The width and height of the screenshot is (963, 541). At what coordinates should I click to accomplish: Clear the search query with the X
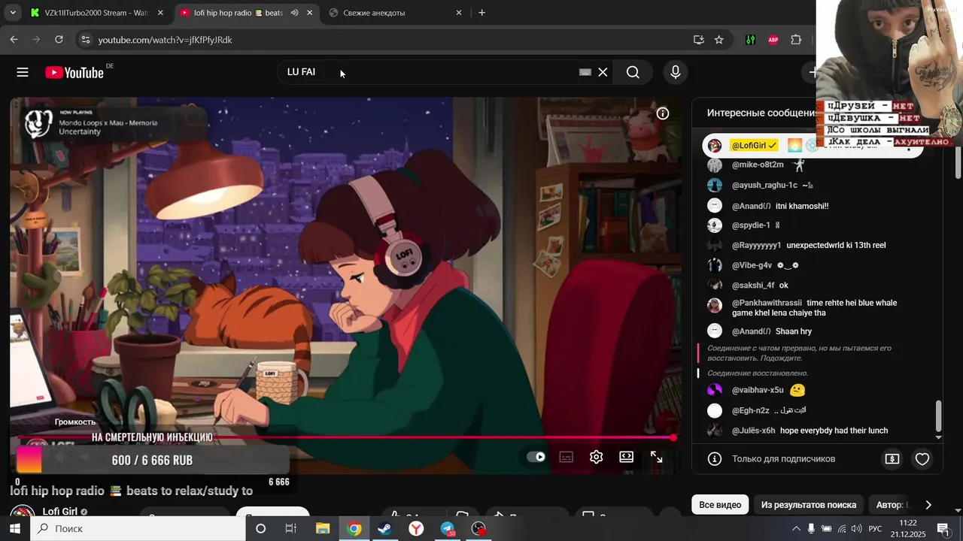pos(603,72)
